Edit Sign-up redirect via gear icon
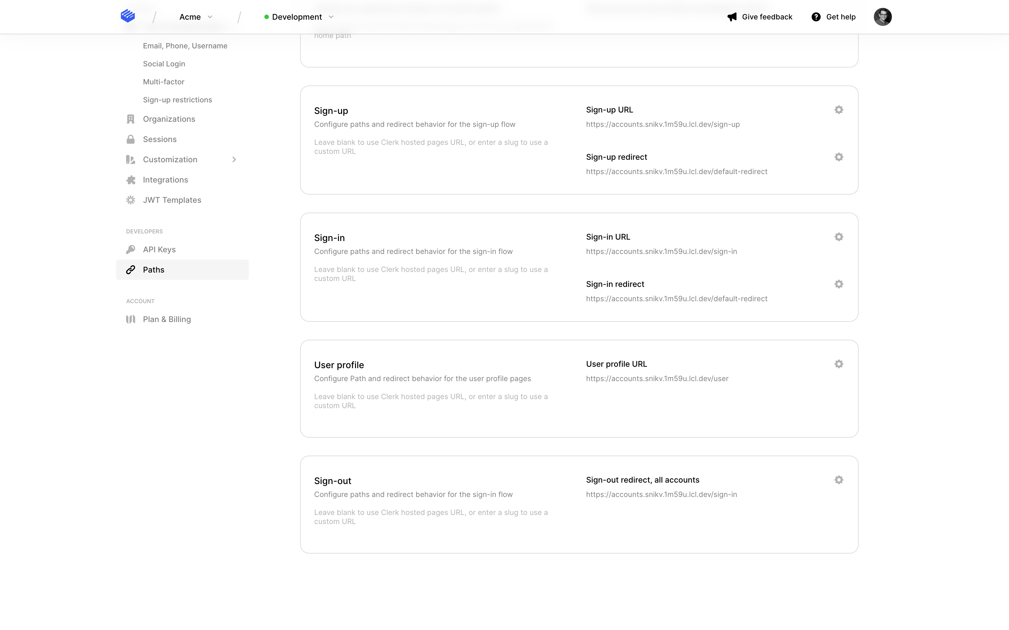 (x=839, y=157)
